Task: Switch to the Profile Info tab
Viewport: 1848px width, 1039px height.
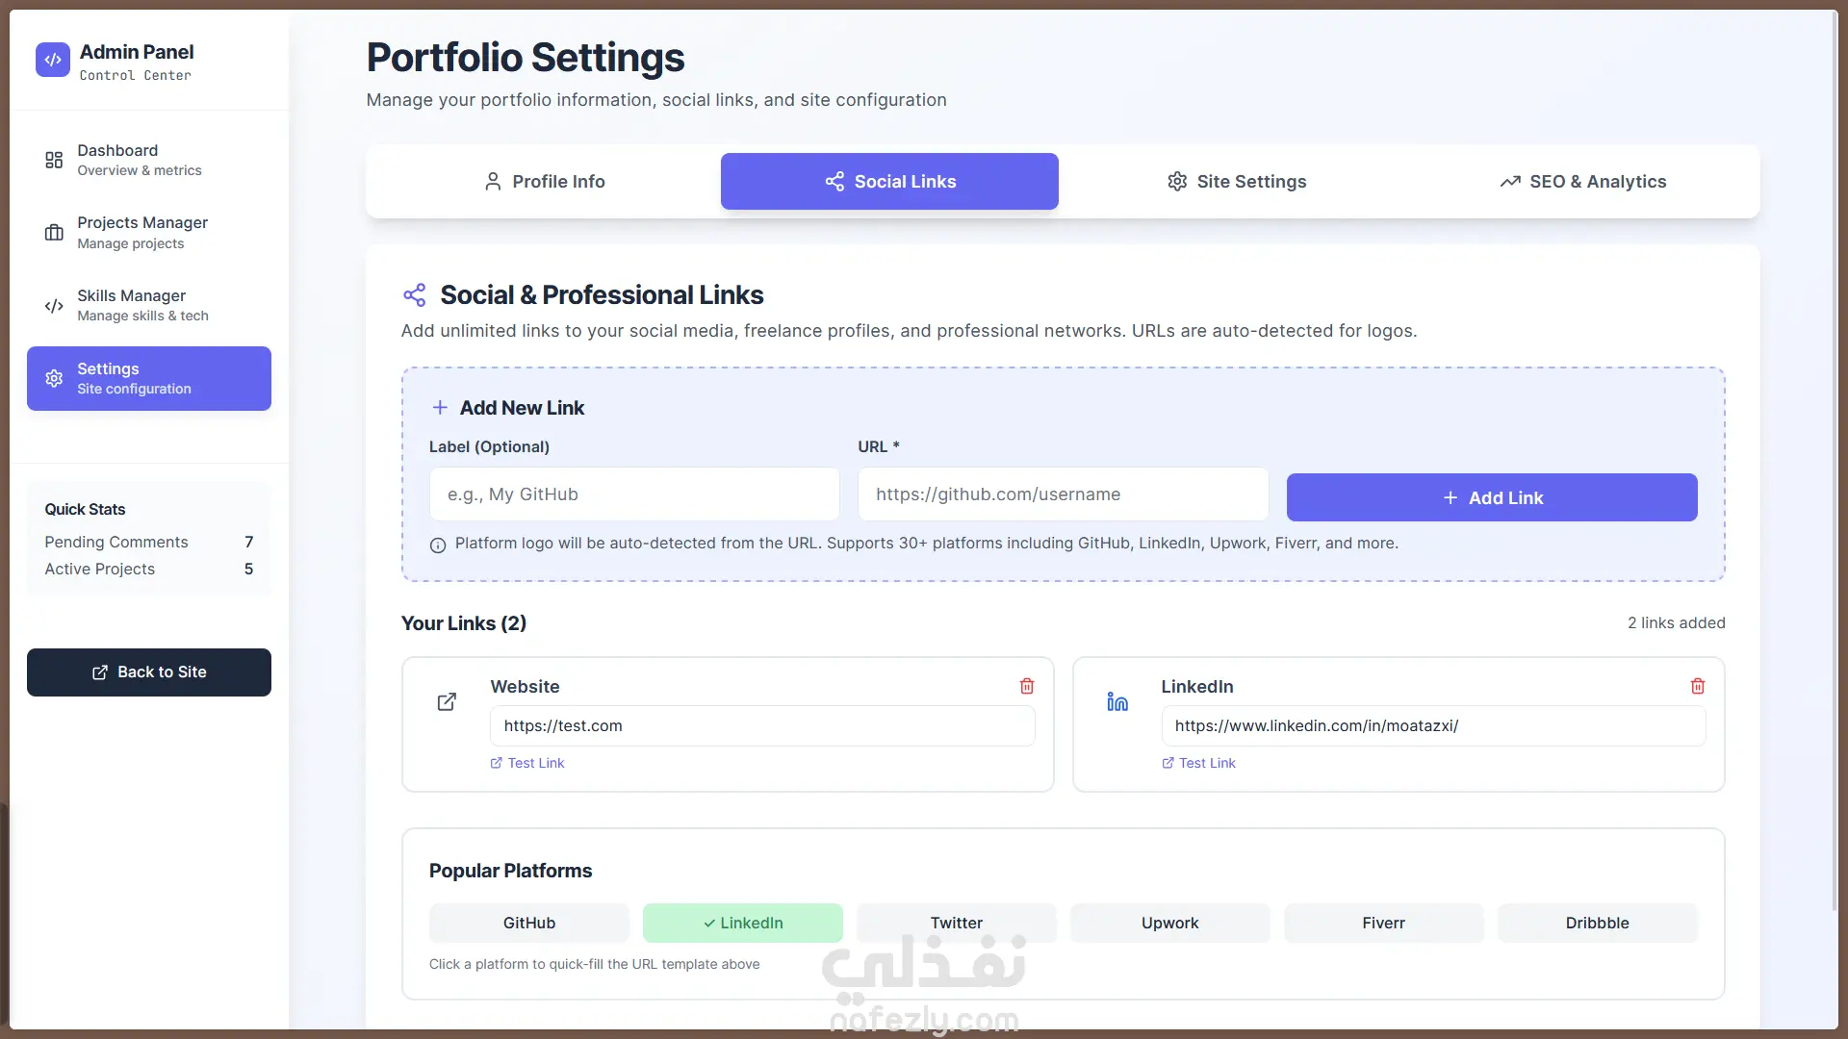Action: [545, 182]
